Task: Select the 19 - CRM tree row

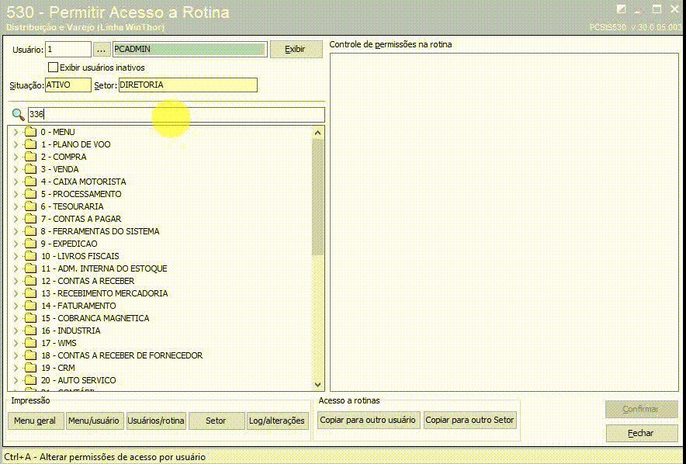Action: 58,367
